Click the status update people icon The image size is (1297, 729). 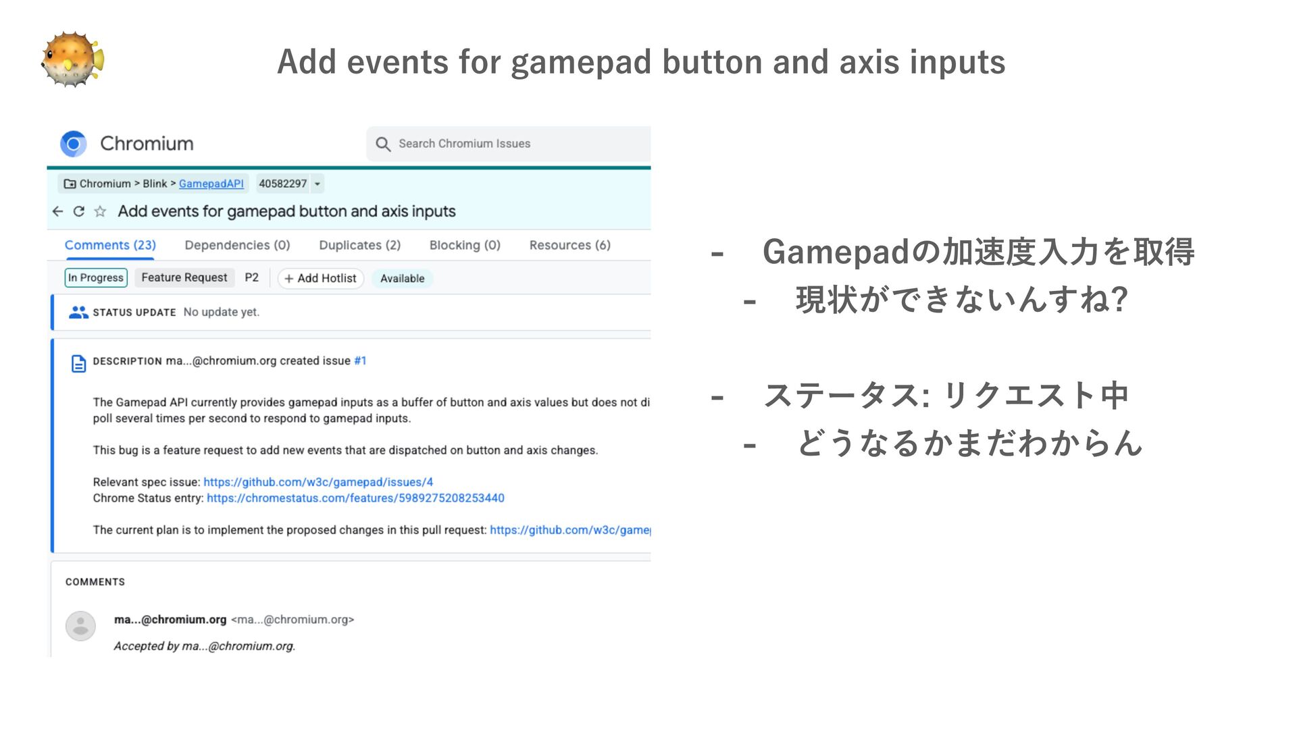click(x=78, y=313)
